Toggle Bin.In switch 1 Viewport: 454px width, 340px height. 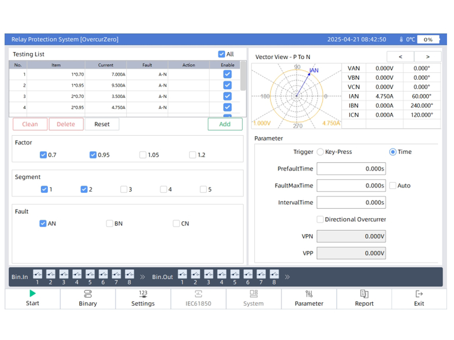point(37,274)
